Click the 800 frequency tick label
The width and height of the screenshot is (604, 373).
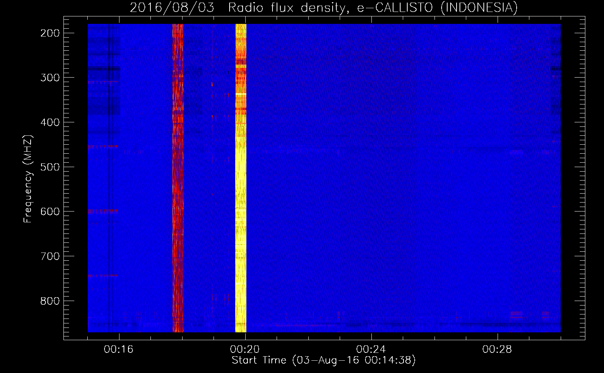(x=50, y=301)
